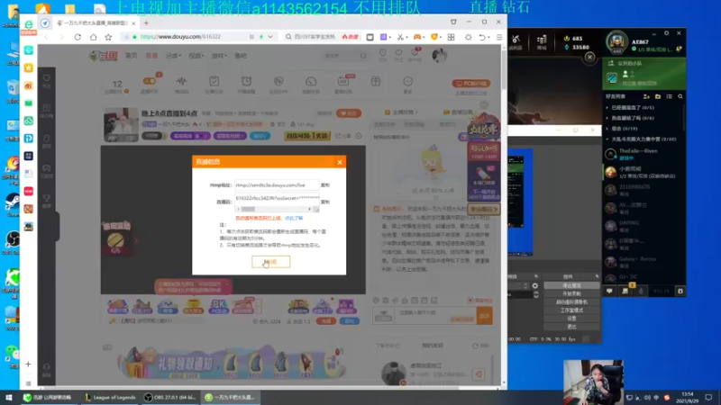This screenshot has height=405, width=721.
Task: Expand the 游戏 nav dropdown
Action: click(x=219, y=56)
